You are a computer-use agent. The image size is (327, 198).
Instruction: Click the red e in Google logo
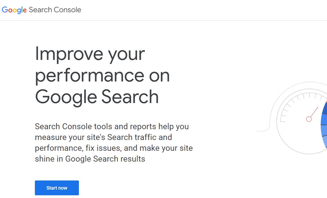24,11
